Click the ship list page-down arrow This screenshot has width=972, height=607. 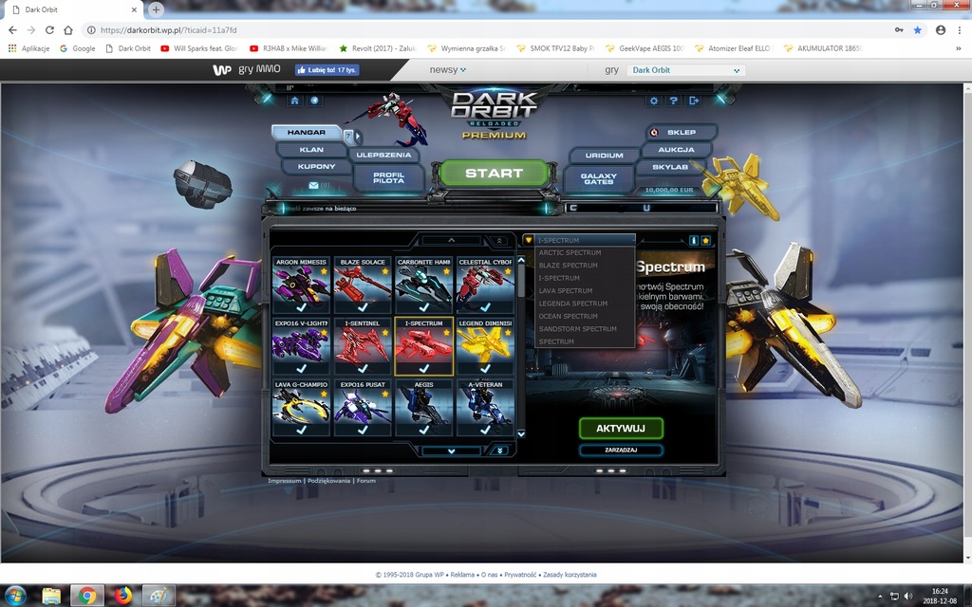(x=451, y=451)
